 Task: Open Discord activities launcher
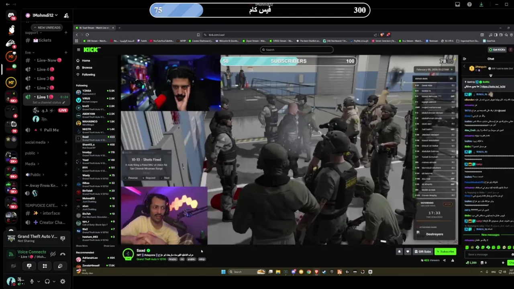pyautogui.click(x=45, y=266)
